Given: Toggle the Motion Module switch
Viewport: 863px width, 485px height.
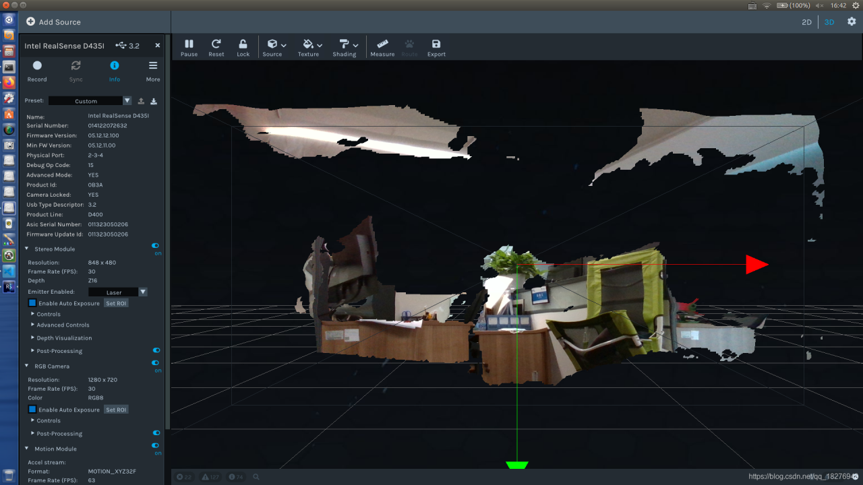Looking at the screenshot, I should pos(156,445).
